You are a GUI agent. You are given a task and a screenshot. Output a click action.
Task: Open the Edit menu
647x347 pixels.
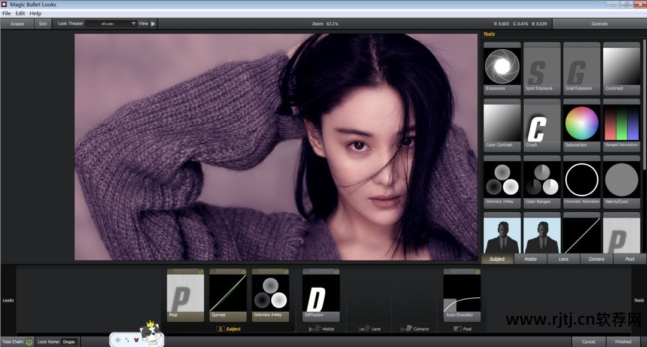20,13
